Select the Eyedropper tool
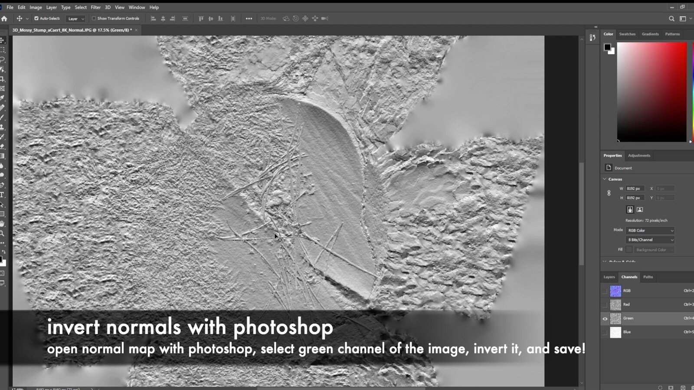Screen dimensions: 694x390 click(2, 98)
